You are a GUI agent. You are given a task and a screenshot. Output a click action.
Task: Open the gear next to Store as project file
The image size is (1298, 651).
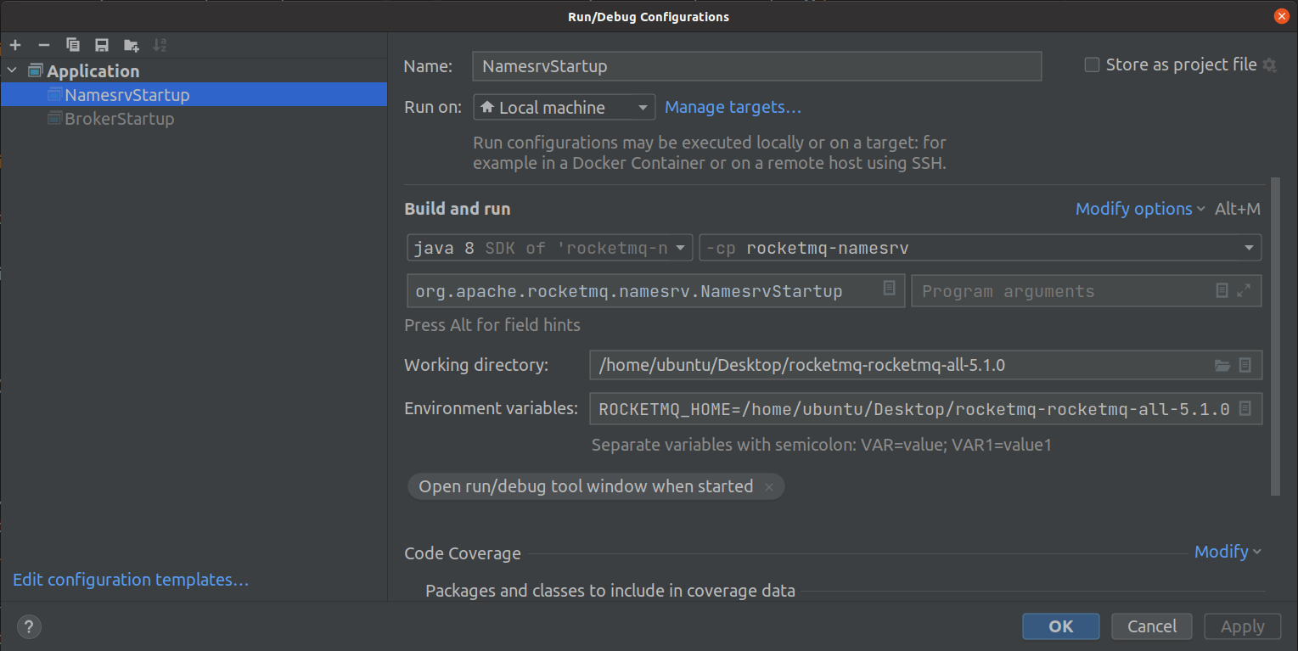point(1269,65)
